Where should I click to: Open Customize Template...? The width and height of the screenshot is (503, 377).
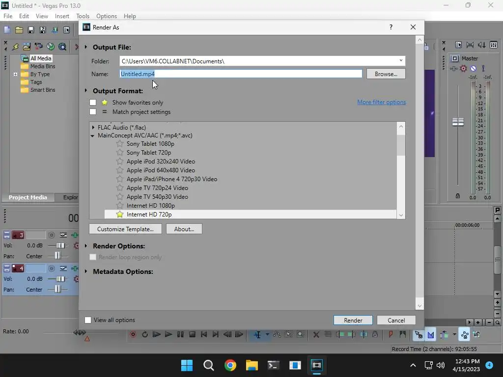(x=125, y=229)
